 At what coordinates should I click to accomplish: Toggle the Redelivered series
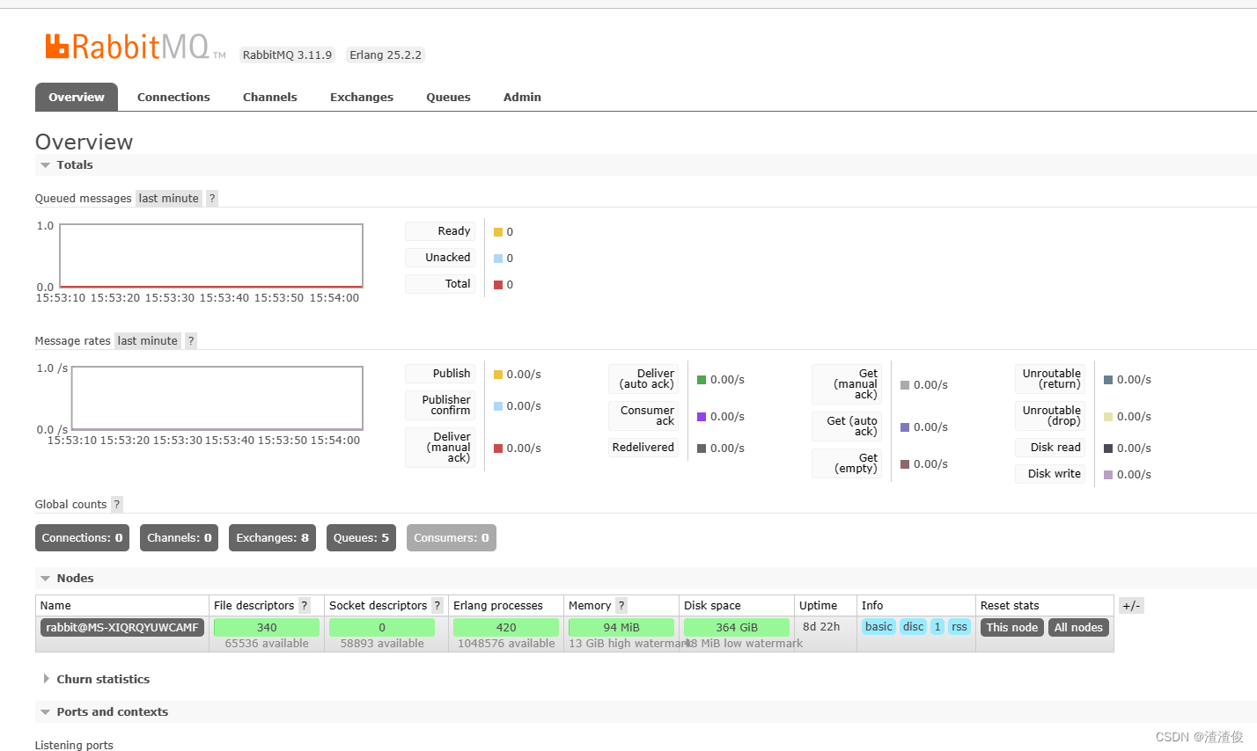coord(643,448)
